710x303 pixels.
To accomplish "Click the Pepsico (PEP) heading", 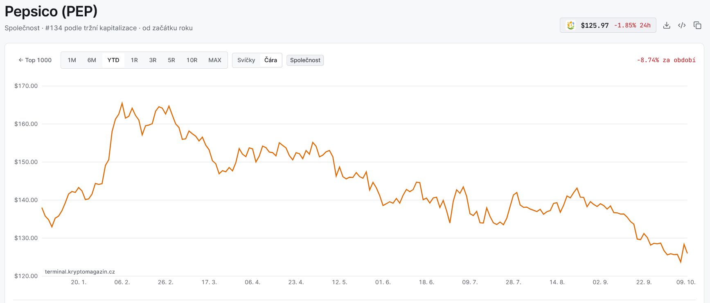I will tap(51, 11).
